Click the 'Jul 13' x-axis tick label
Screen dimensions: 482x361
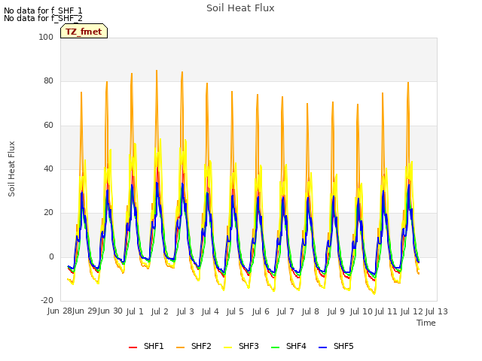pos(437,311)
